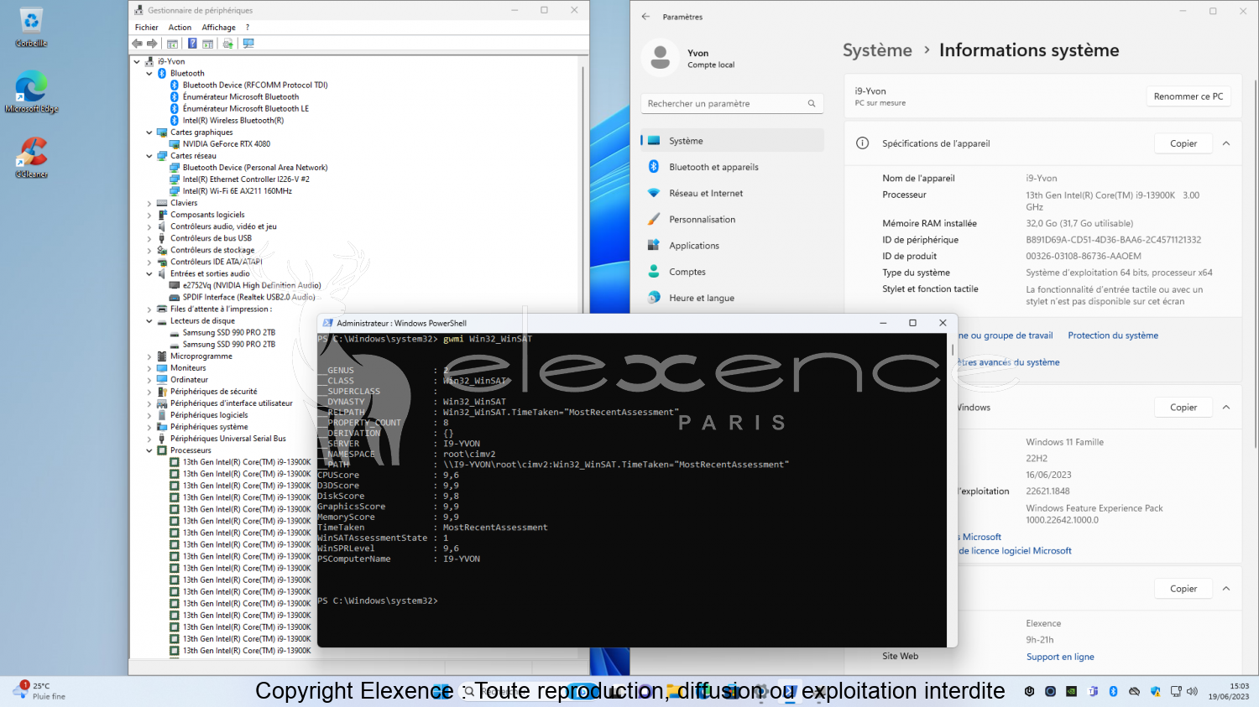Click the PowerShell icon in its title bar

pyautogui.click(x=328, y=323)
